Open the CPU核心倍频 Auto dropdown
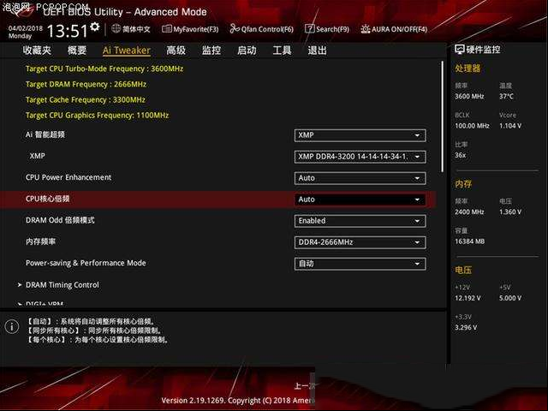This screenshot has height=411, width=548. click(360, 200)
